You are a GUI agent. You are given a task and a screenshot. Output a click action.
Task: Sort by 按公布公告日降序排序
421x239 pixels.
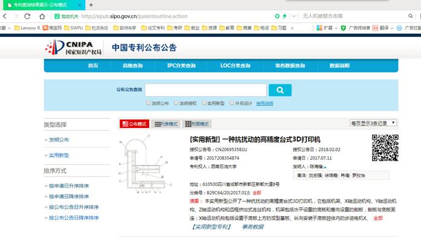(x=74, y=218)
